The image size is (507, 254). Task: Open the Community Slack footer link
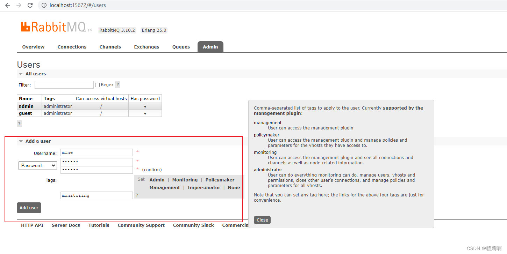tap(193, 225)
